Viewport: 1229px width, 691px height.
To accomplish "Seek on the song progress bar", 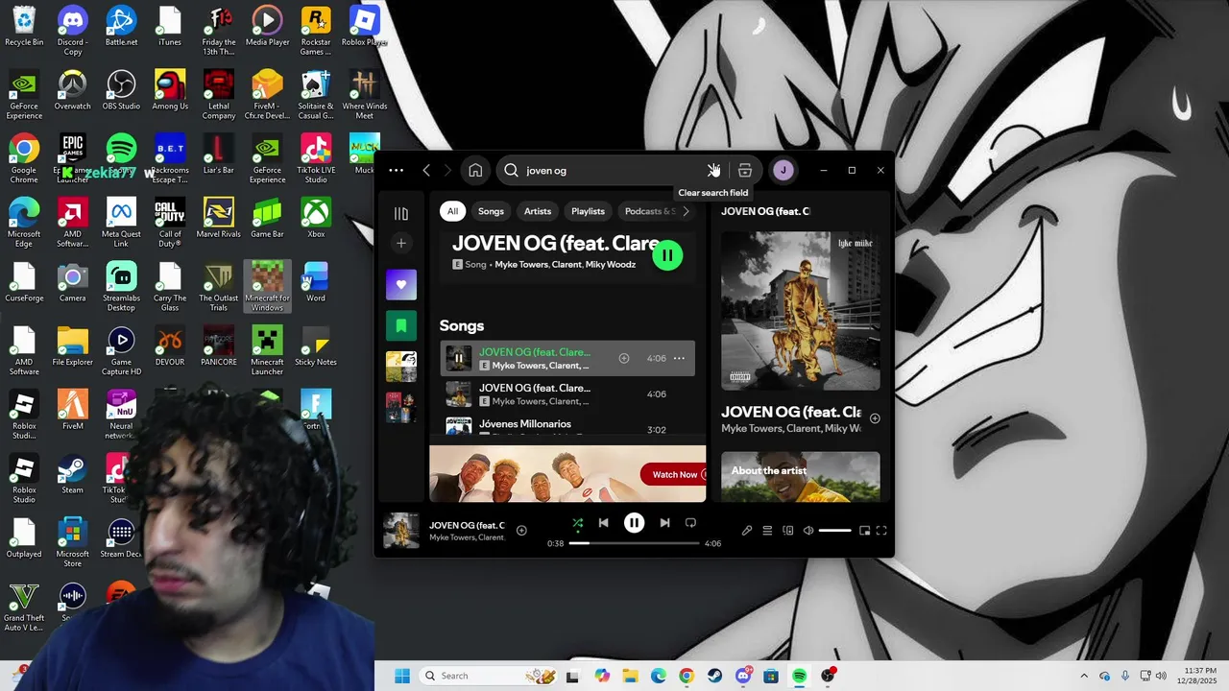I will click(x=634, y=543).
